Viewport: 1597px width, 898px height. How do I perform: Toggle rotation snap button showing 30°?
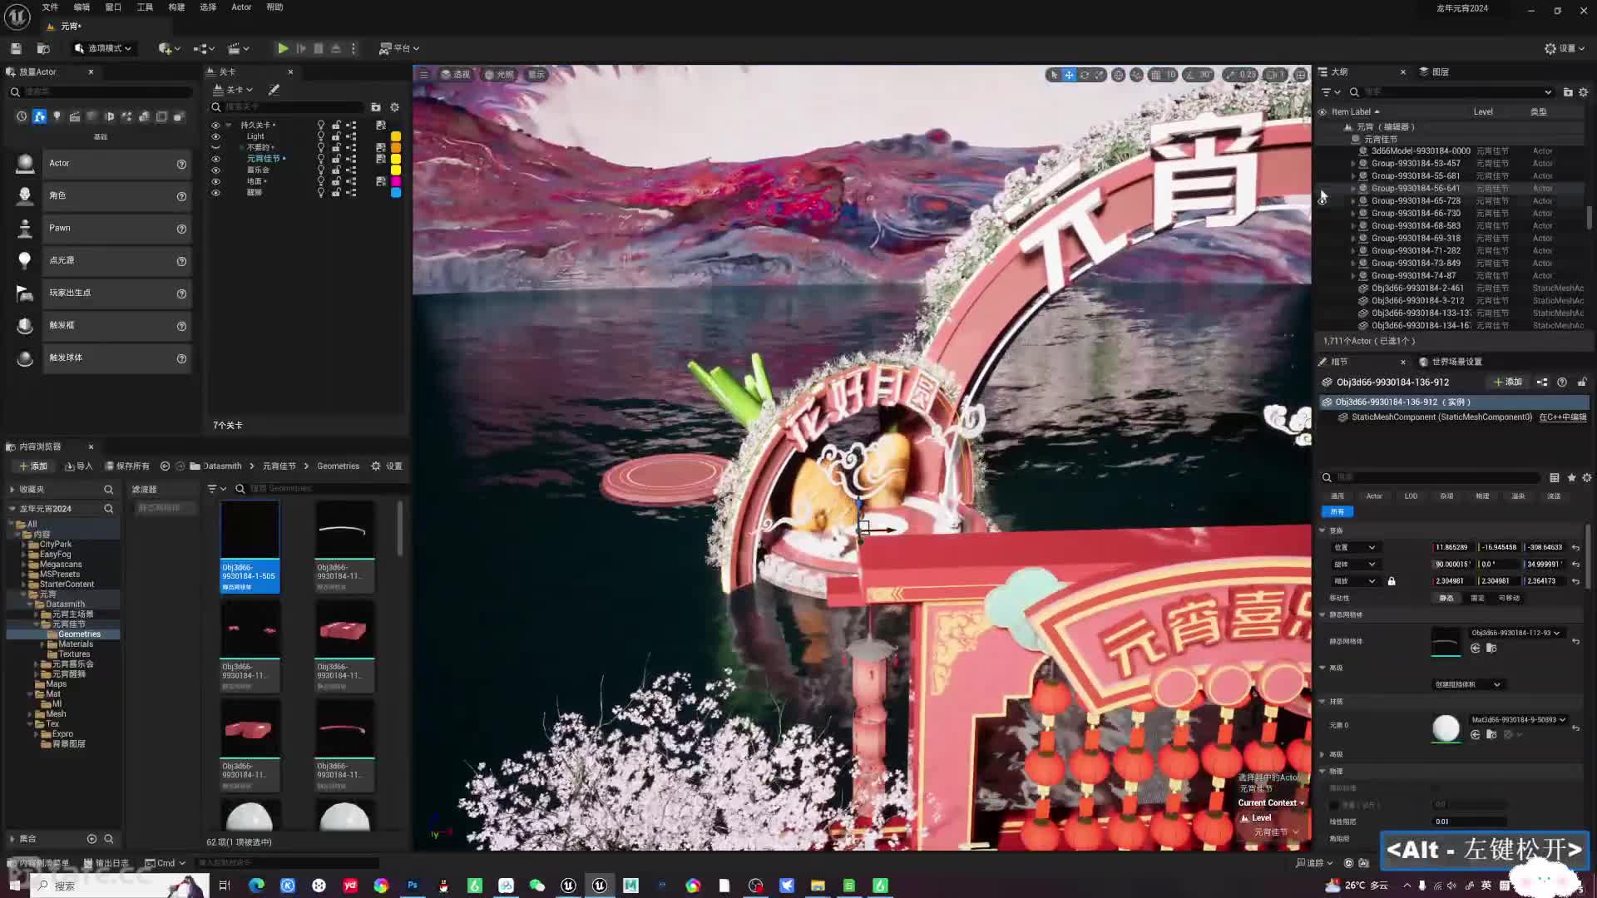point(1199,75)
